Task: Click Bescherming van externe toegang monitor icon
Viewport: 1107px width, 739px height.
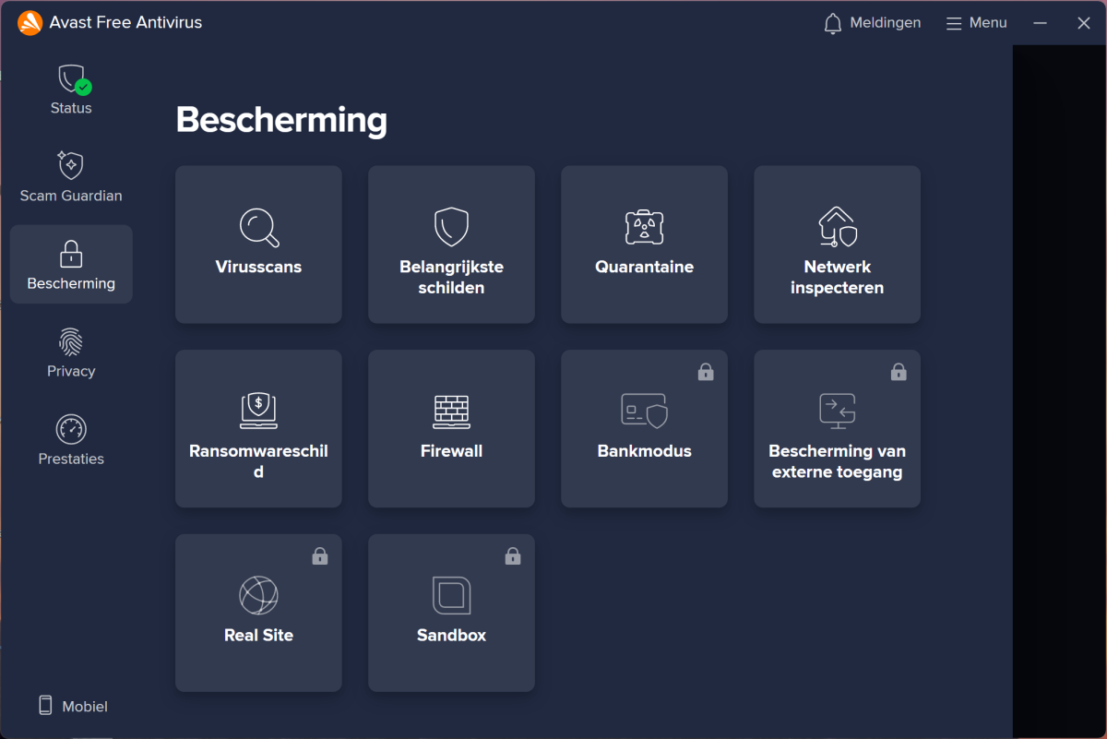Action: click(x=837, y=411)
